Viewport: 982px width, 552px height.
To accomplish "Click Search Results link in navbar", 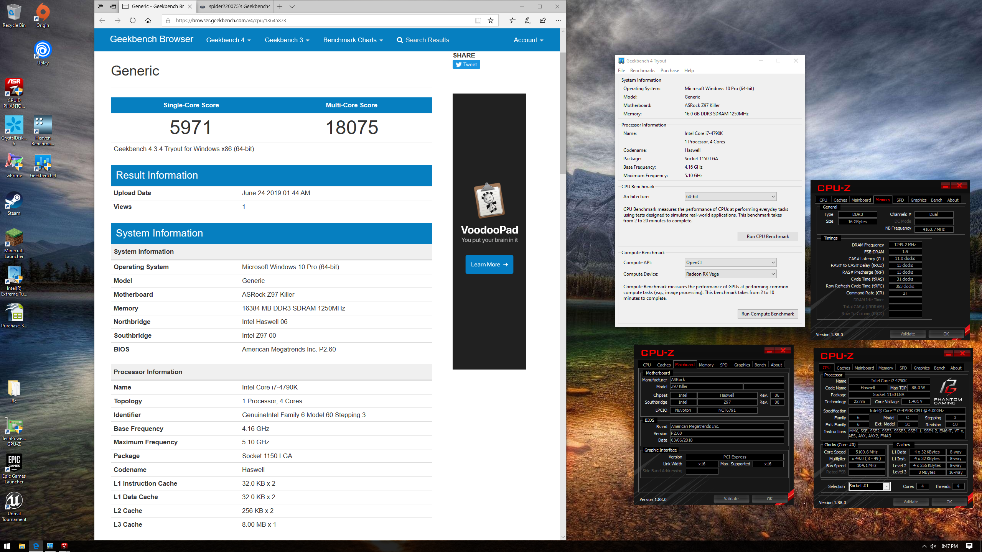I will (423, 40).
